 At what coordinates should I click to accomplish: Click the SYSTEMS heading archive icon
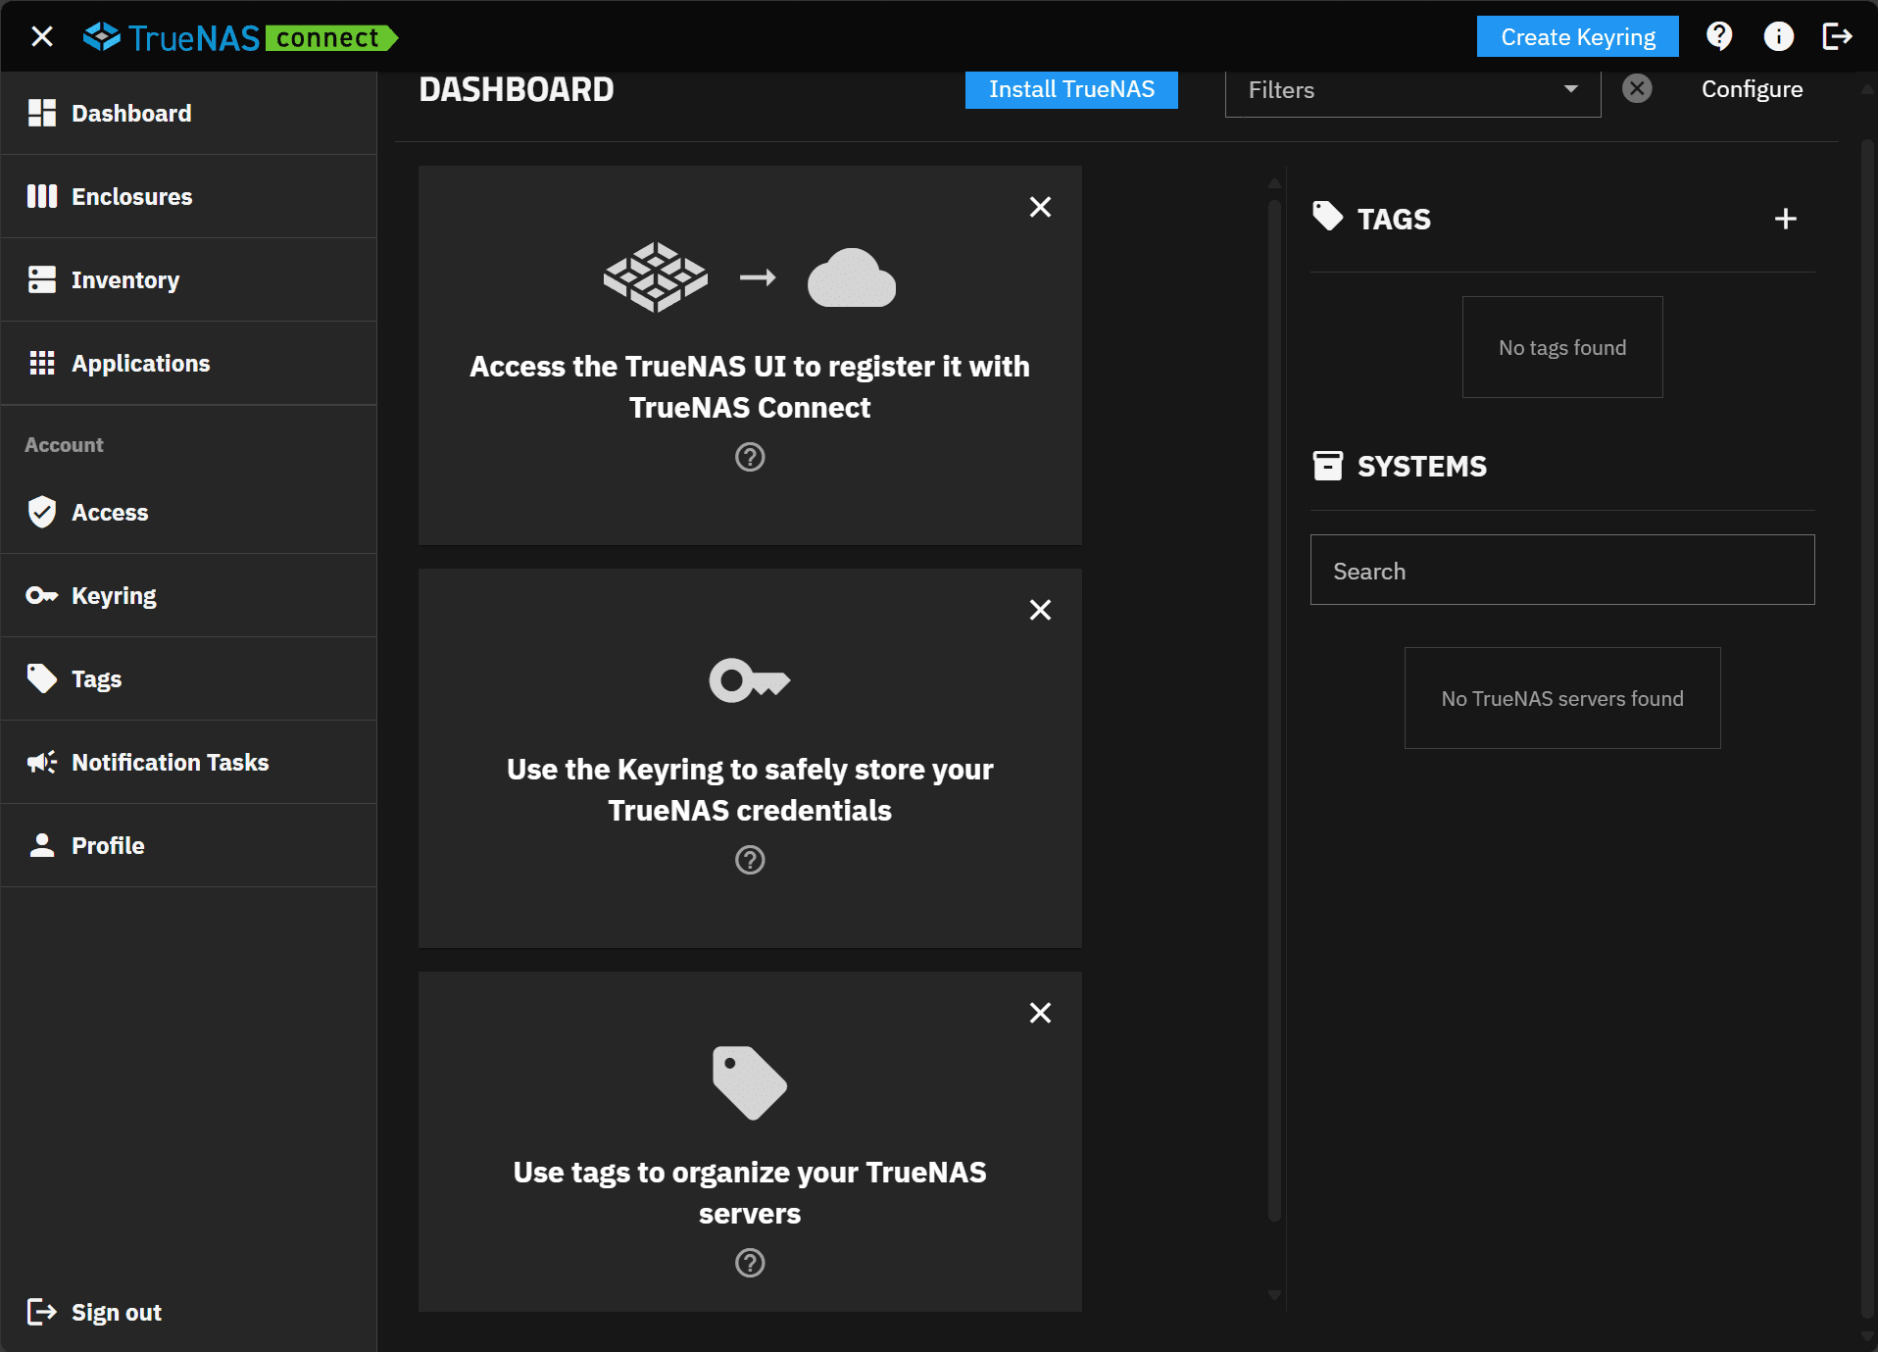coord(1328,466)
